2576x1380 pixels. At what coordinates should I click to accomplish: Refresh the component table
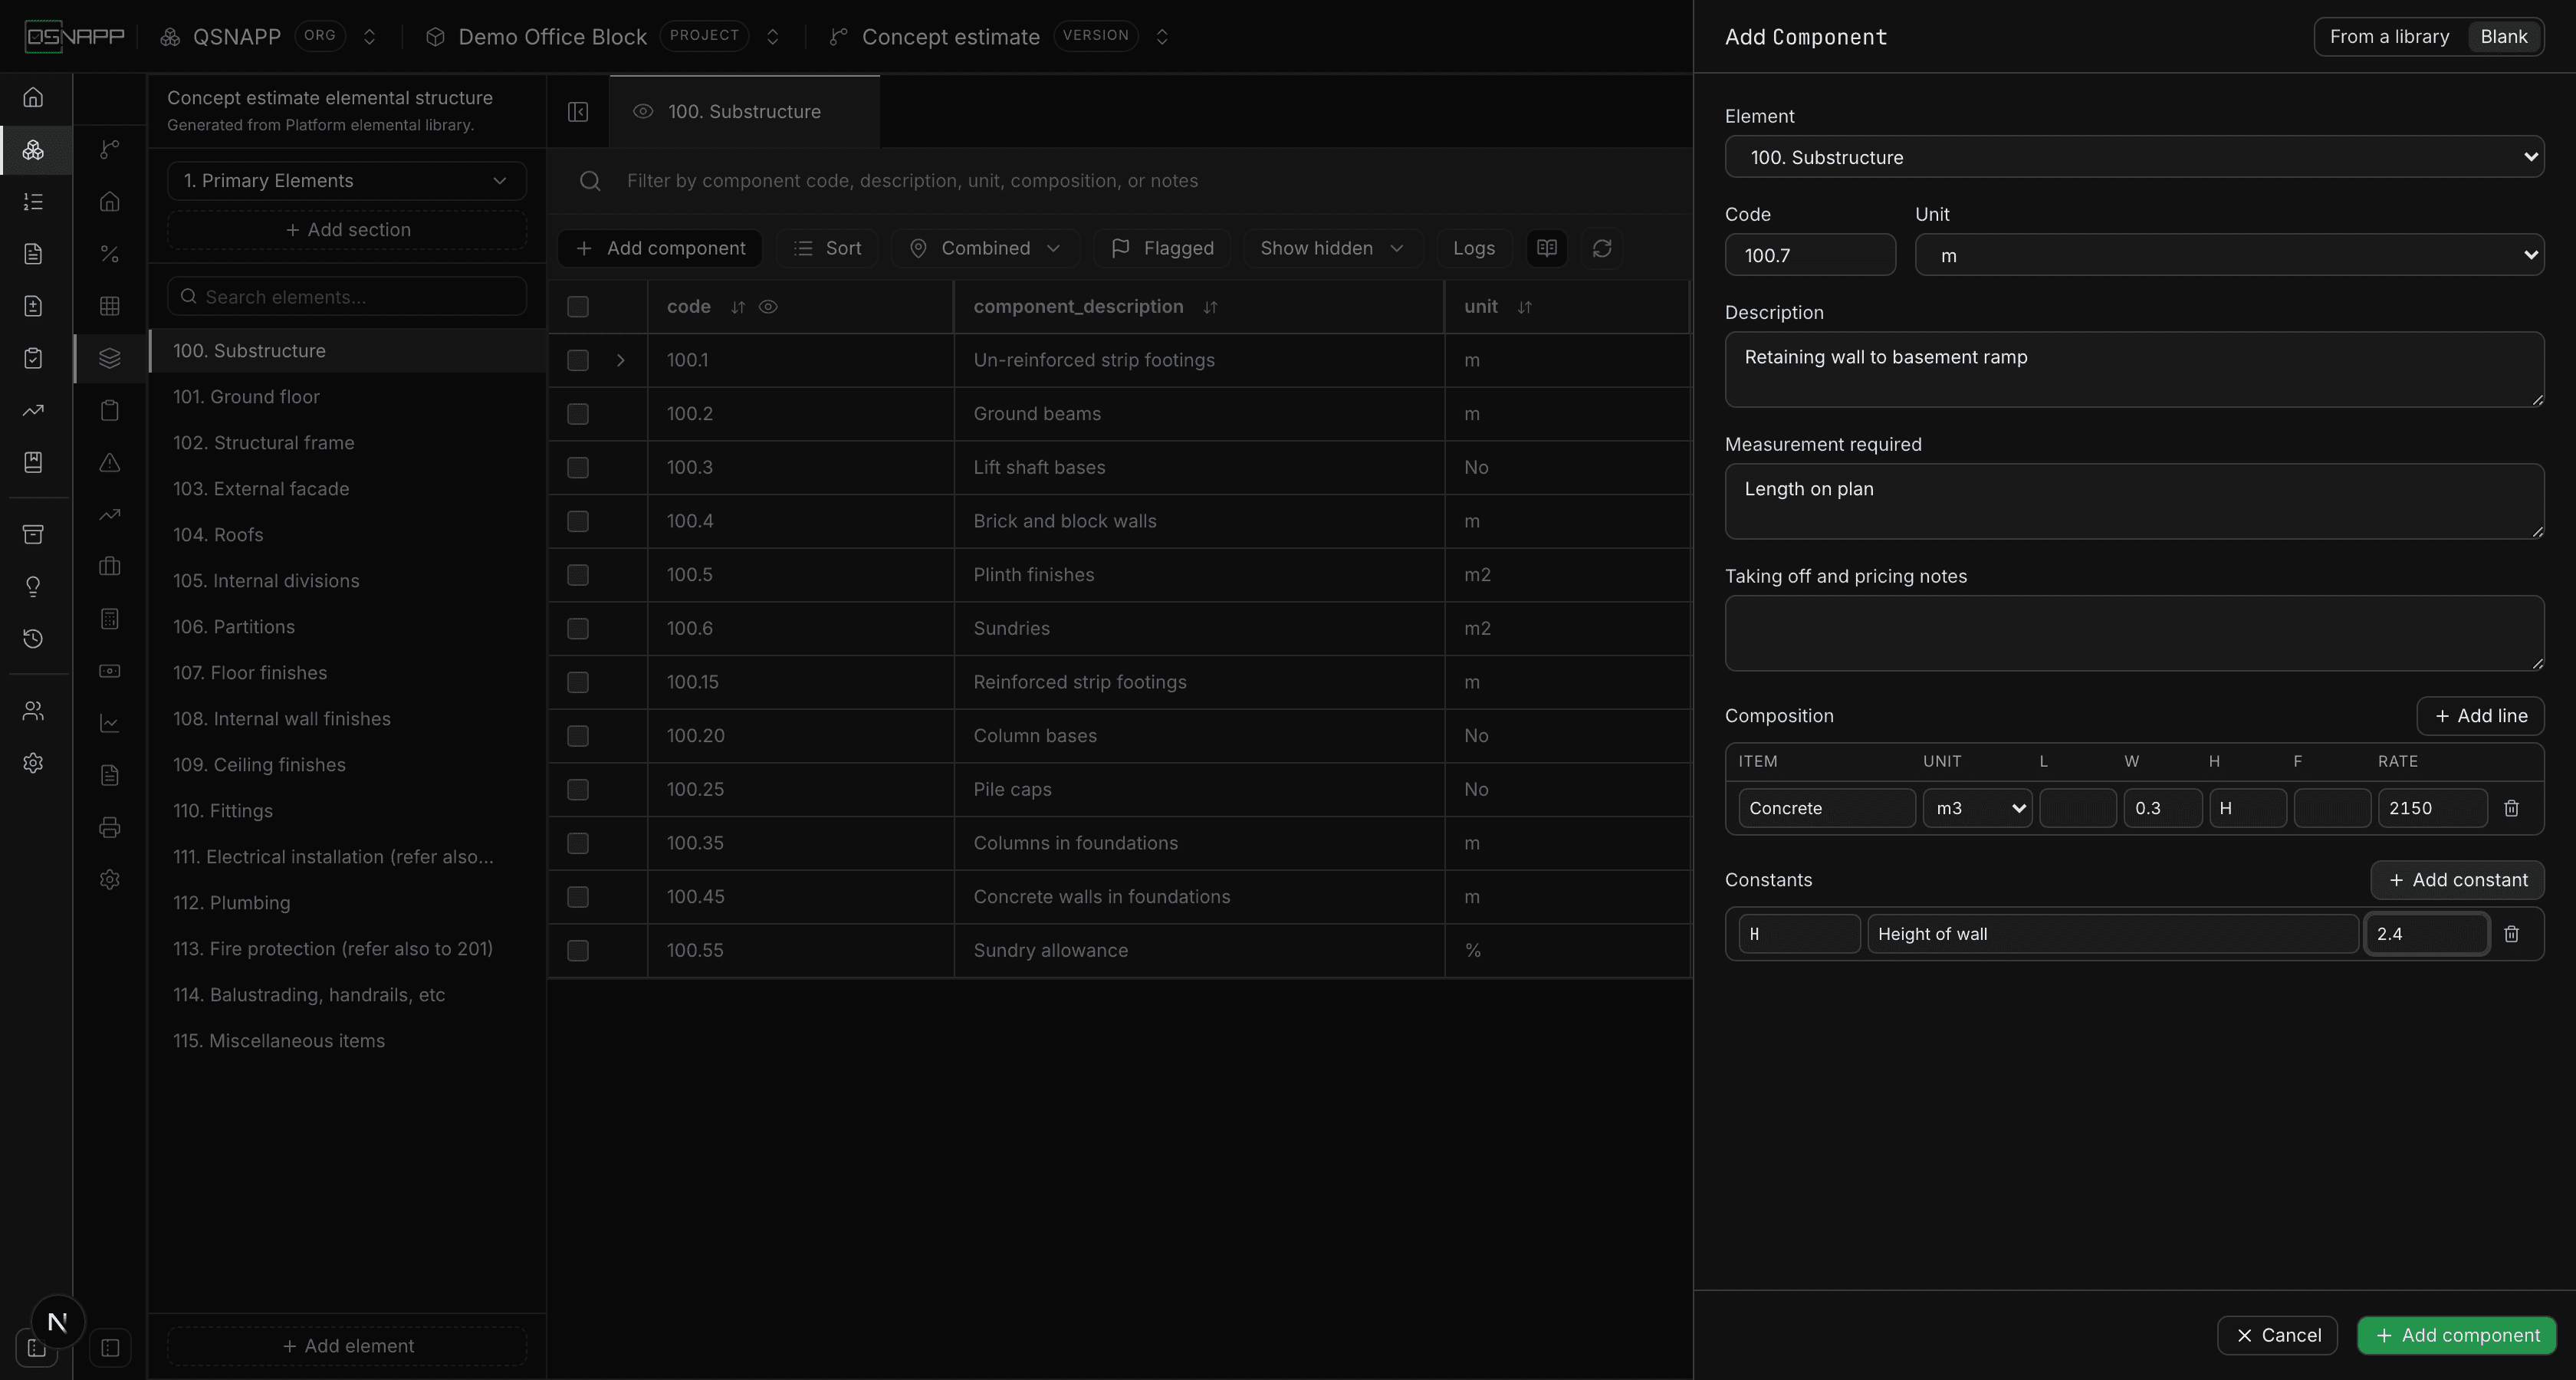pyautogui.click(x=1602, y=248)
